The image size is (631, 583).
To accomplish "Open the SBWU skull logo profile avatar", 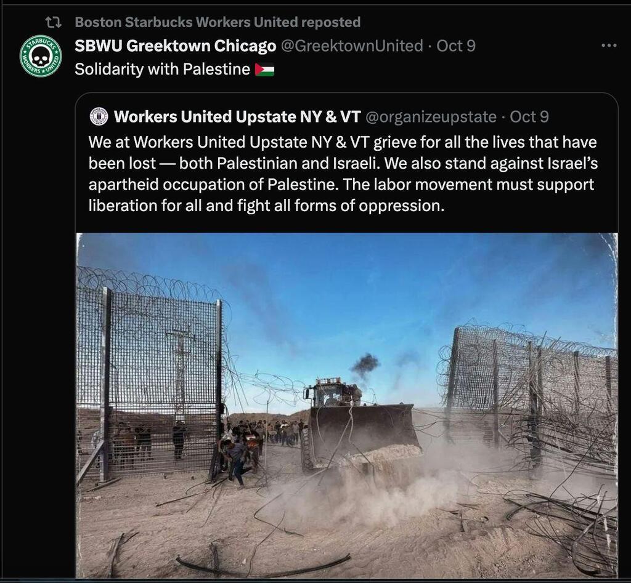I will coord(41,56).
